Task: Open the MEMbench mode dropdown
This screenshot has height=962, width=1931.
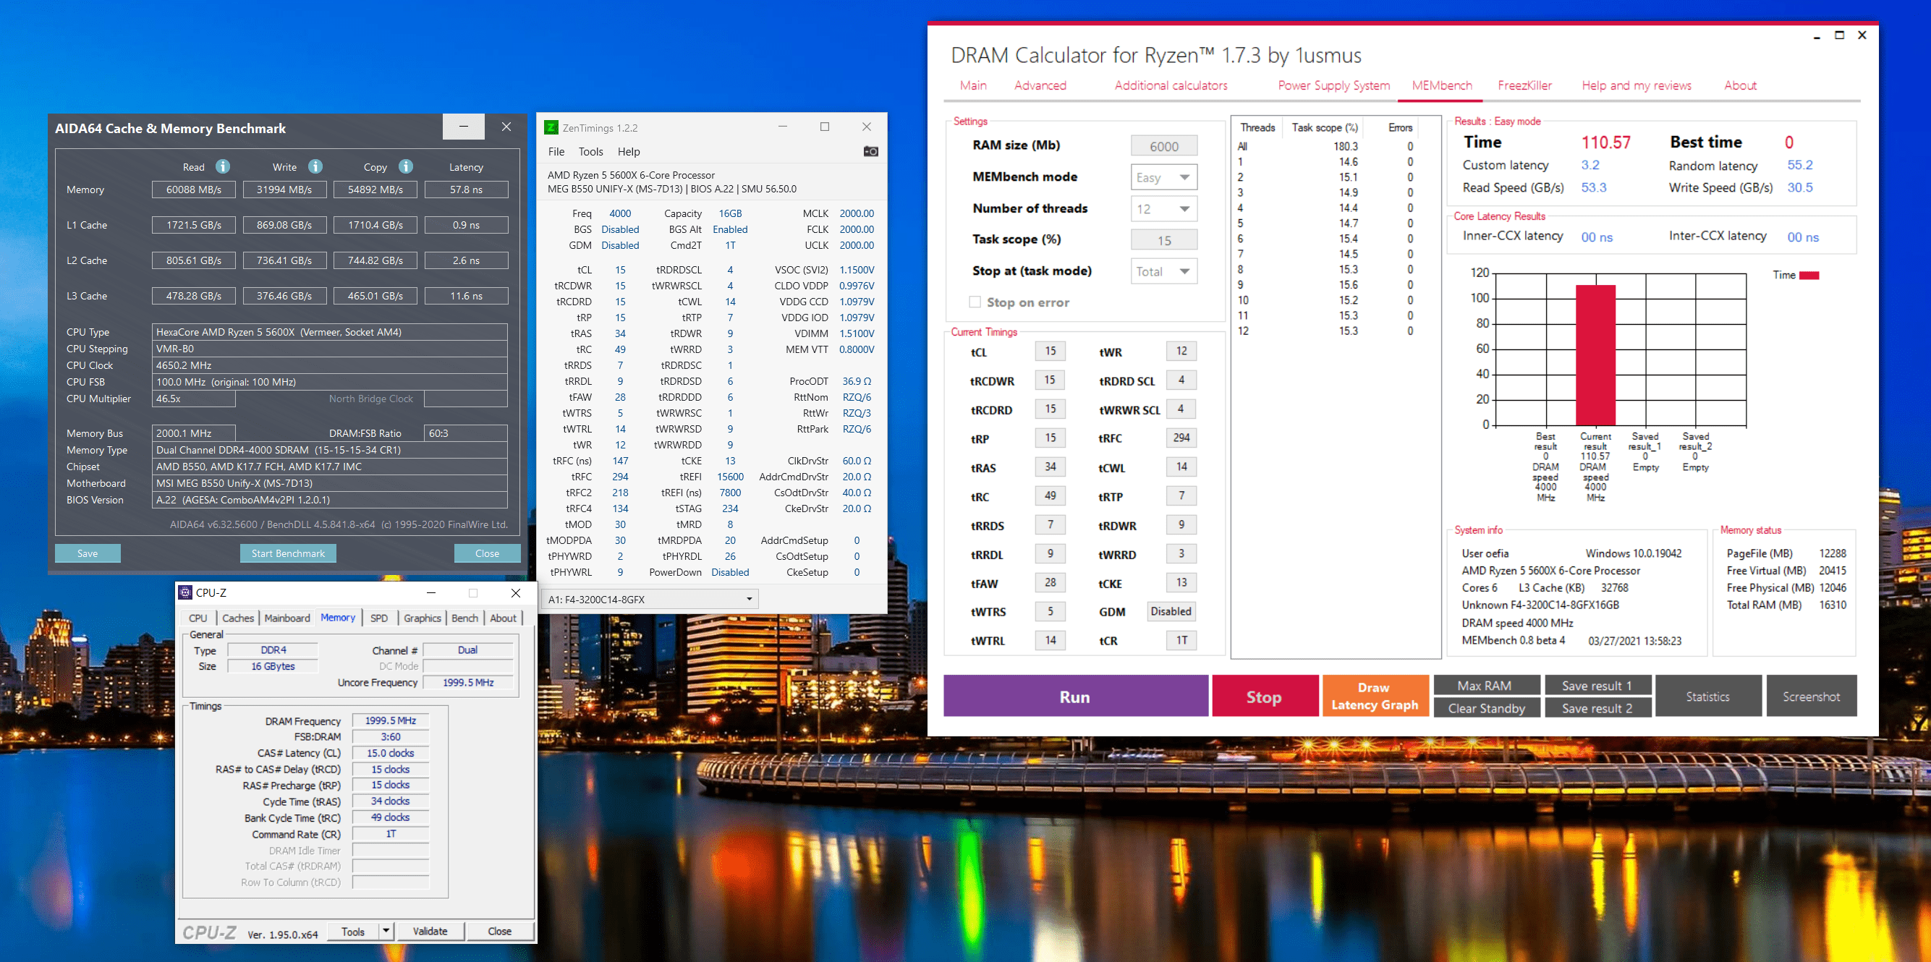Action: click(x=1163, y=177)
